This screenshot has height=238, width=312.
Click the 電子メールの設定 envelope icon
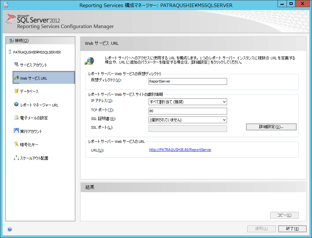pos(16,117)
